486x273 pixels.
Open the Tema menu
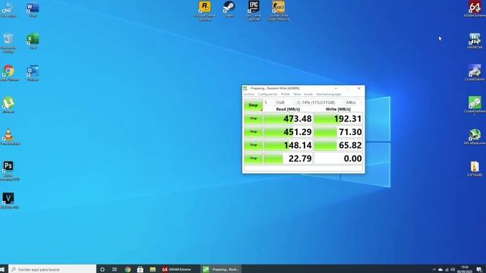297,94
